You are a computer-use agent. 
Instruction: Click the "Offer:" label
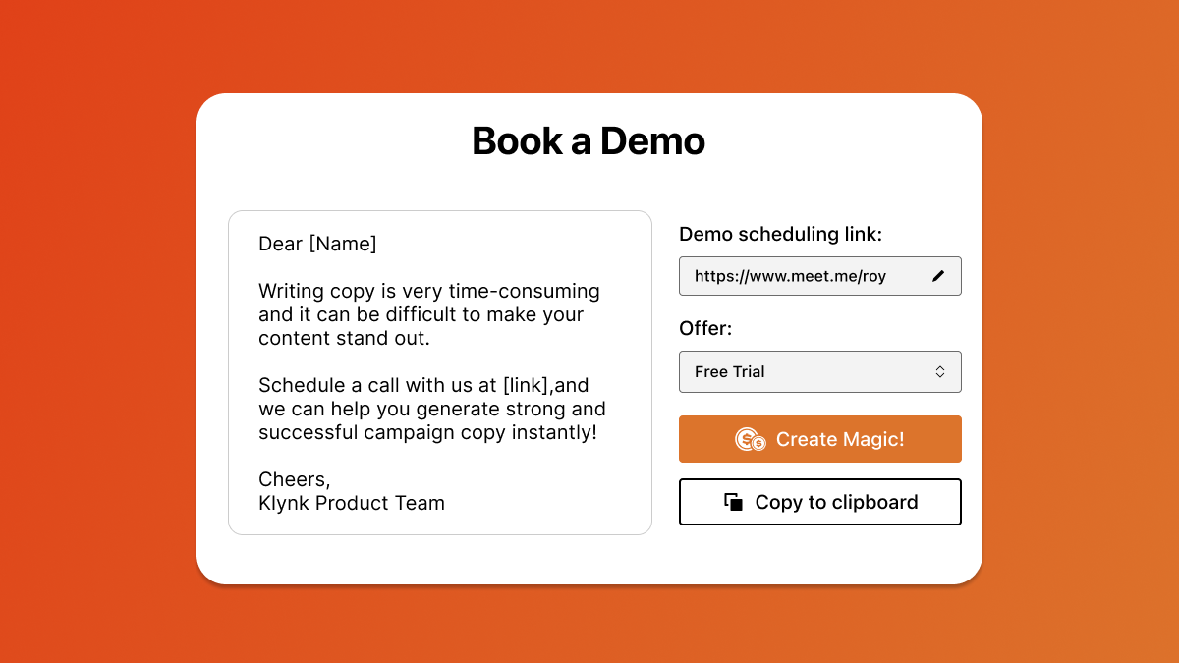705,328
